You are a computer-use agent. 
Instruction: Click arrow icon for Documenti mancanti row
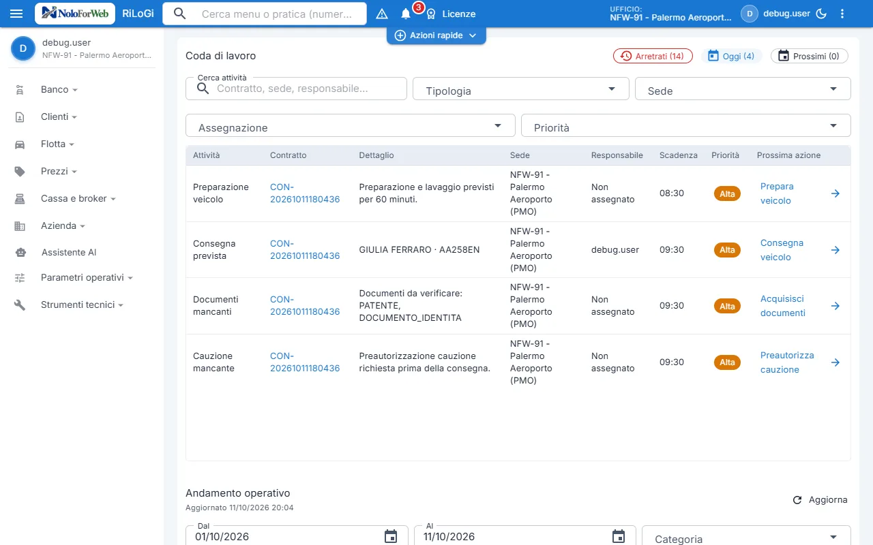pyautogui.click(x=835, y=306)
